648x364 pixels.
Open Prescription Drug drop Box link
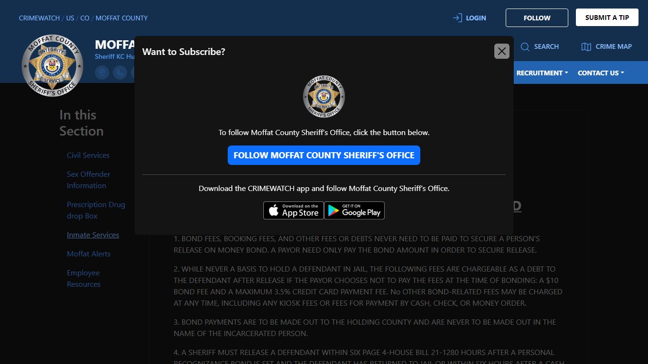(x=96, y=210)
